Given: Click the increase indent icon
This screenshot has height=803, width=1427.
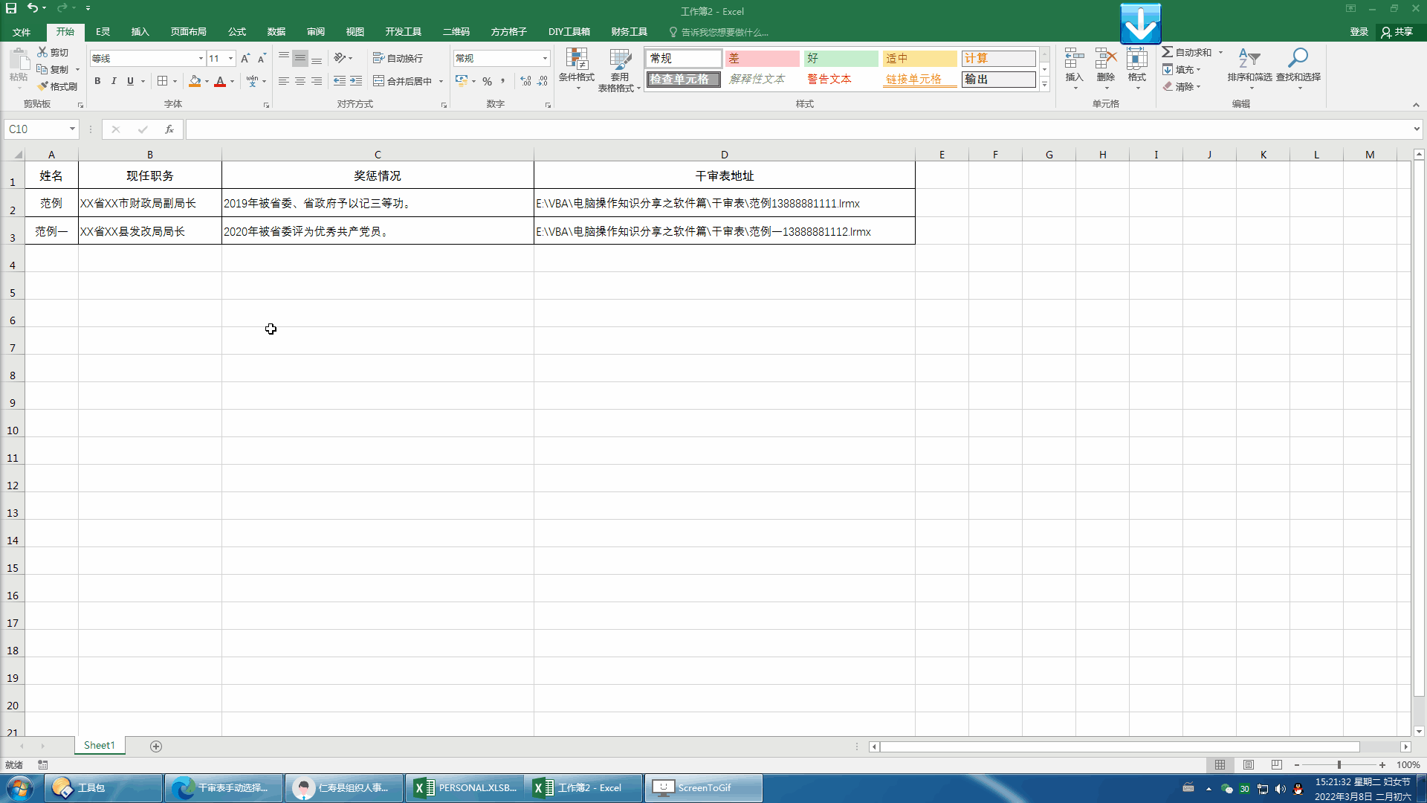Looking at the screenshot, I should [x=356, y=81].
